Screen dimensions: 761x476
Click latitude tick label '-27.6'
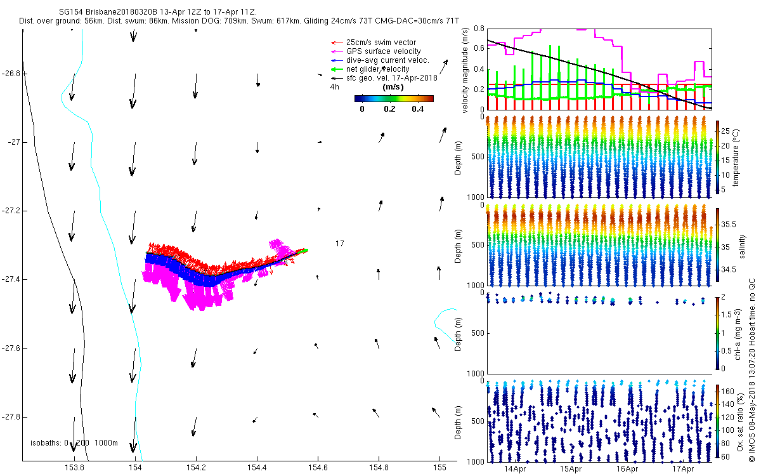[11, 348]
